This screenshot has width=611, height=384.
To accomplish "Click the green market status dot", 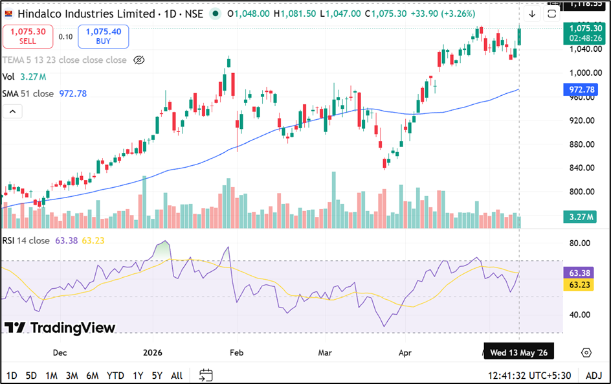I will (215, 14).
